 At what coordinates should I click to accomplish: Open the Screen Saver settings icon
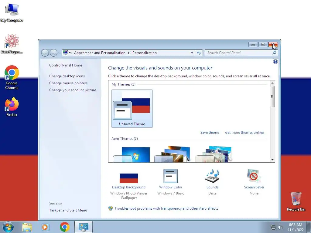click(x=254, y=176)
